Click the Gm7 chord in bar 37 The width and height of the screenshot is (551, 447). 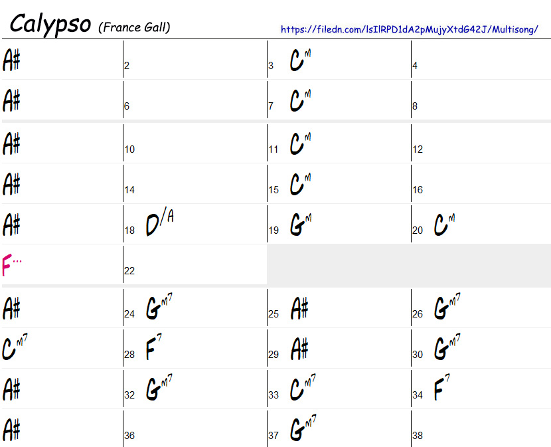click(x=303, y=428)
